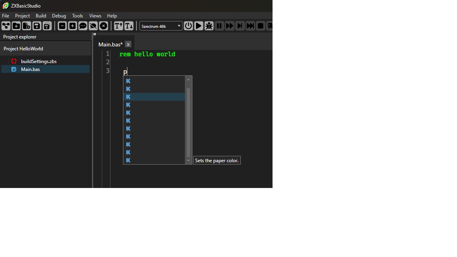Open the Debug menu
This screenshot has width=457, height=257.
[x=59, y=16]
